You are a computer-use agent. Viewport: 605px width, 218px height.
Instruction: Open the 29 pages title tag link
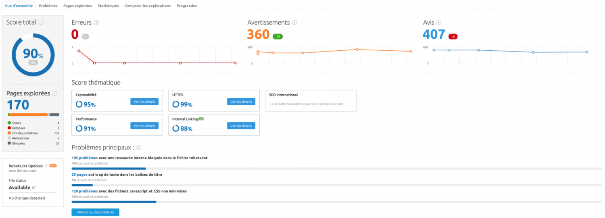click(x=79, y=174)
